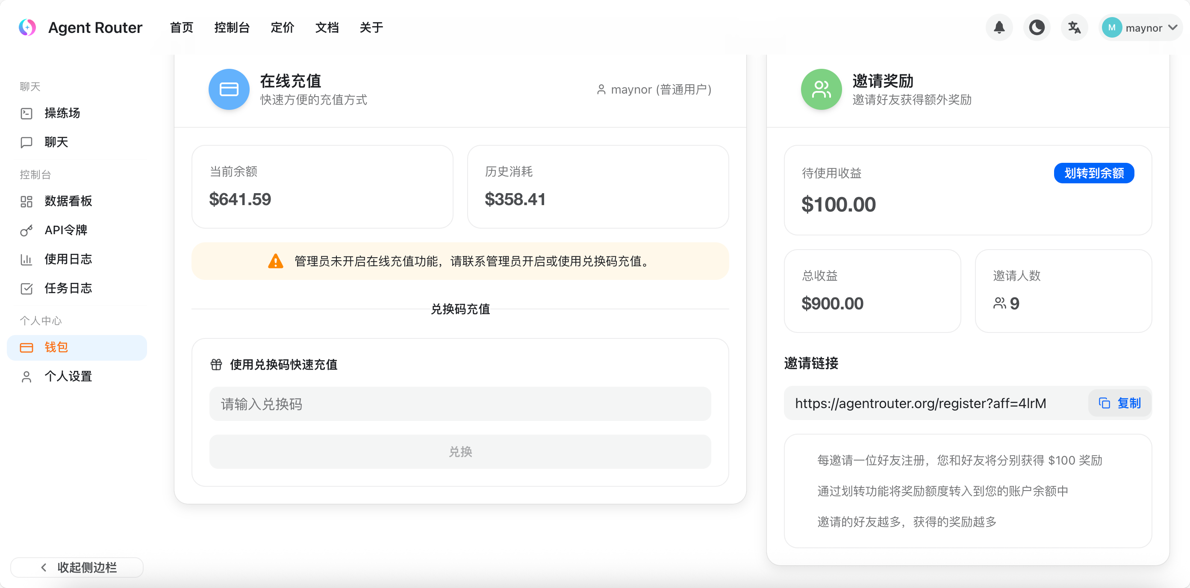Open 定价 pricing in top navigation
Screen dimensions: 1190x588
(x=282, y=28)
